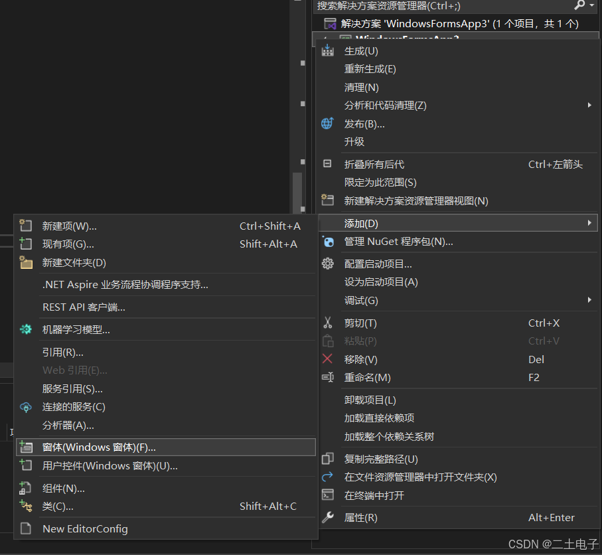Select 粘贴(P) menu entry
The height and width of the screenshot is (555, 602).
(458, 341)
